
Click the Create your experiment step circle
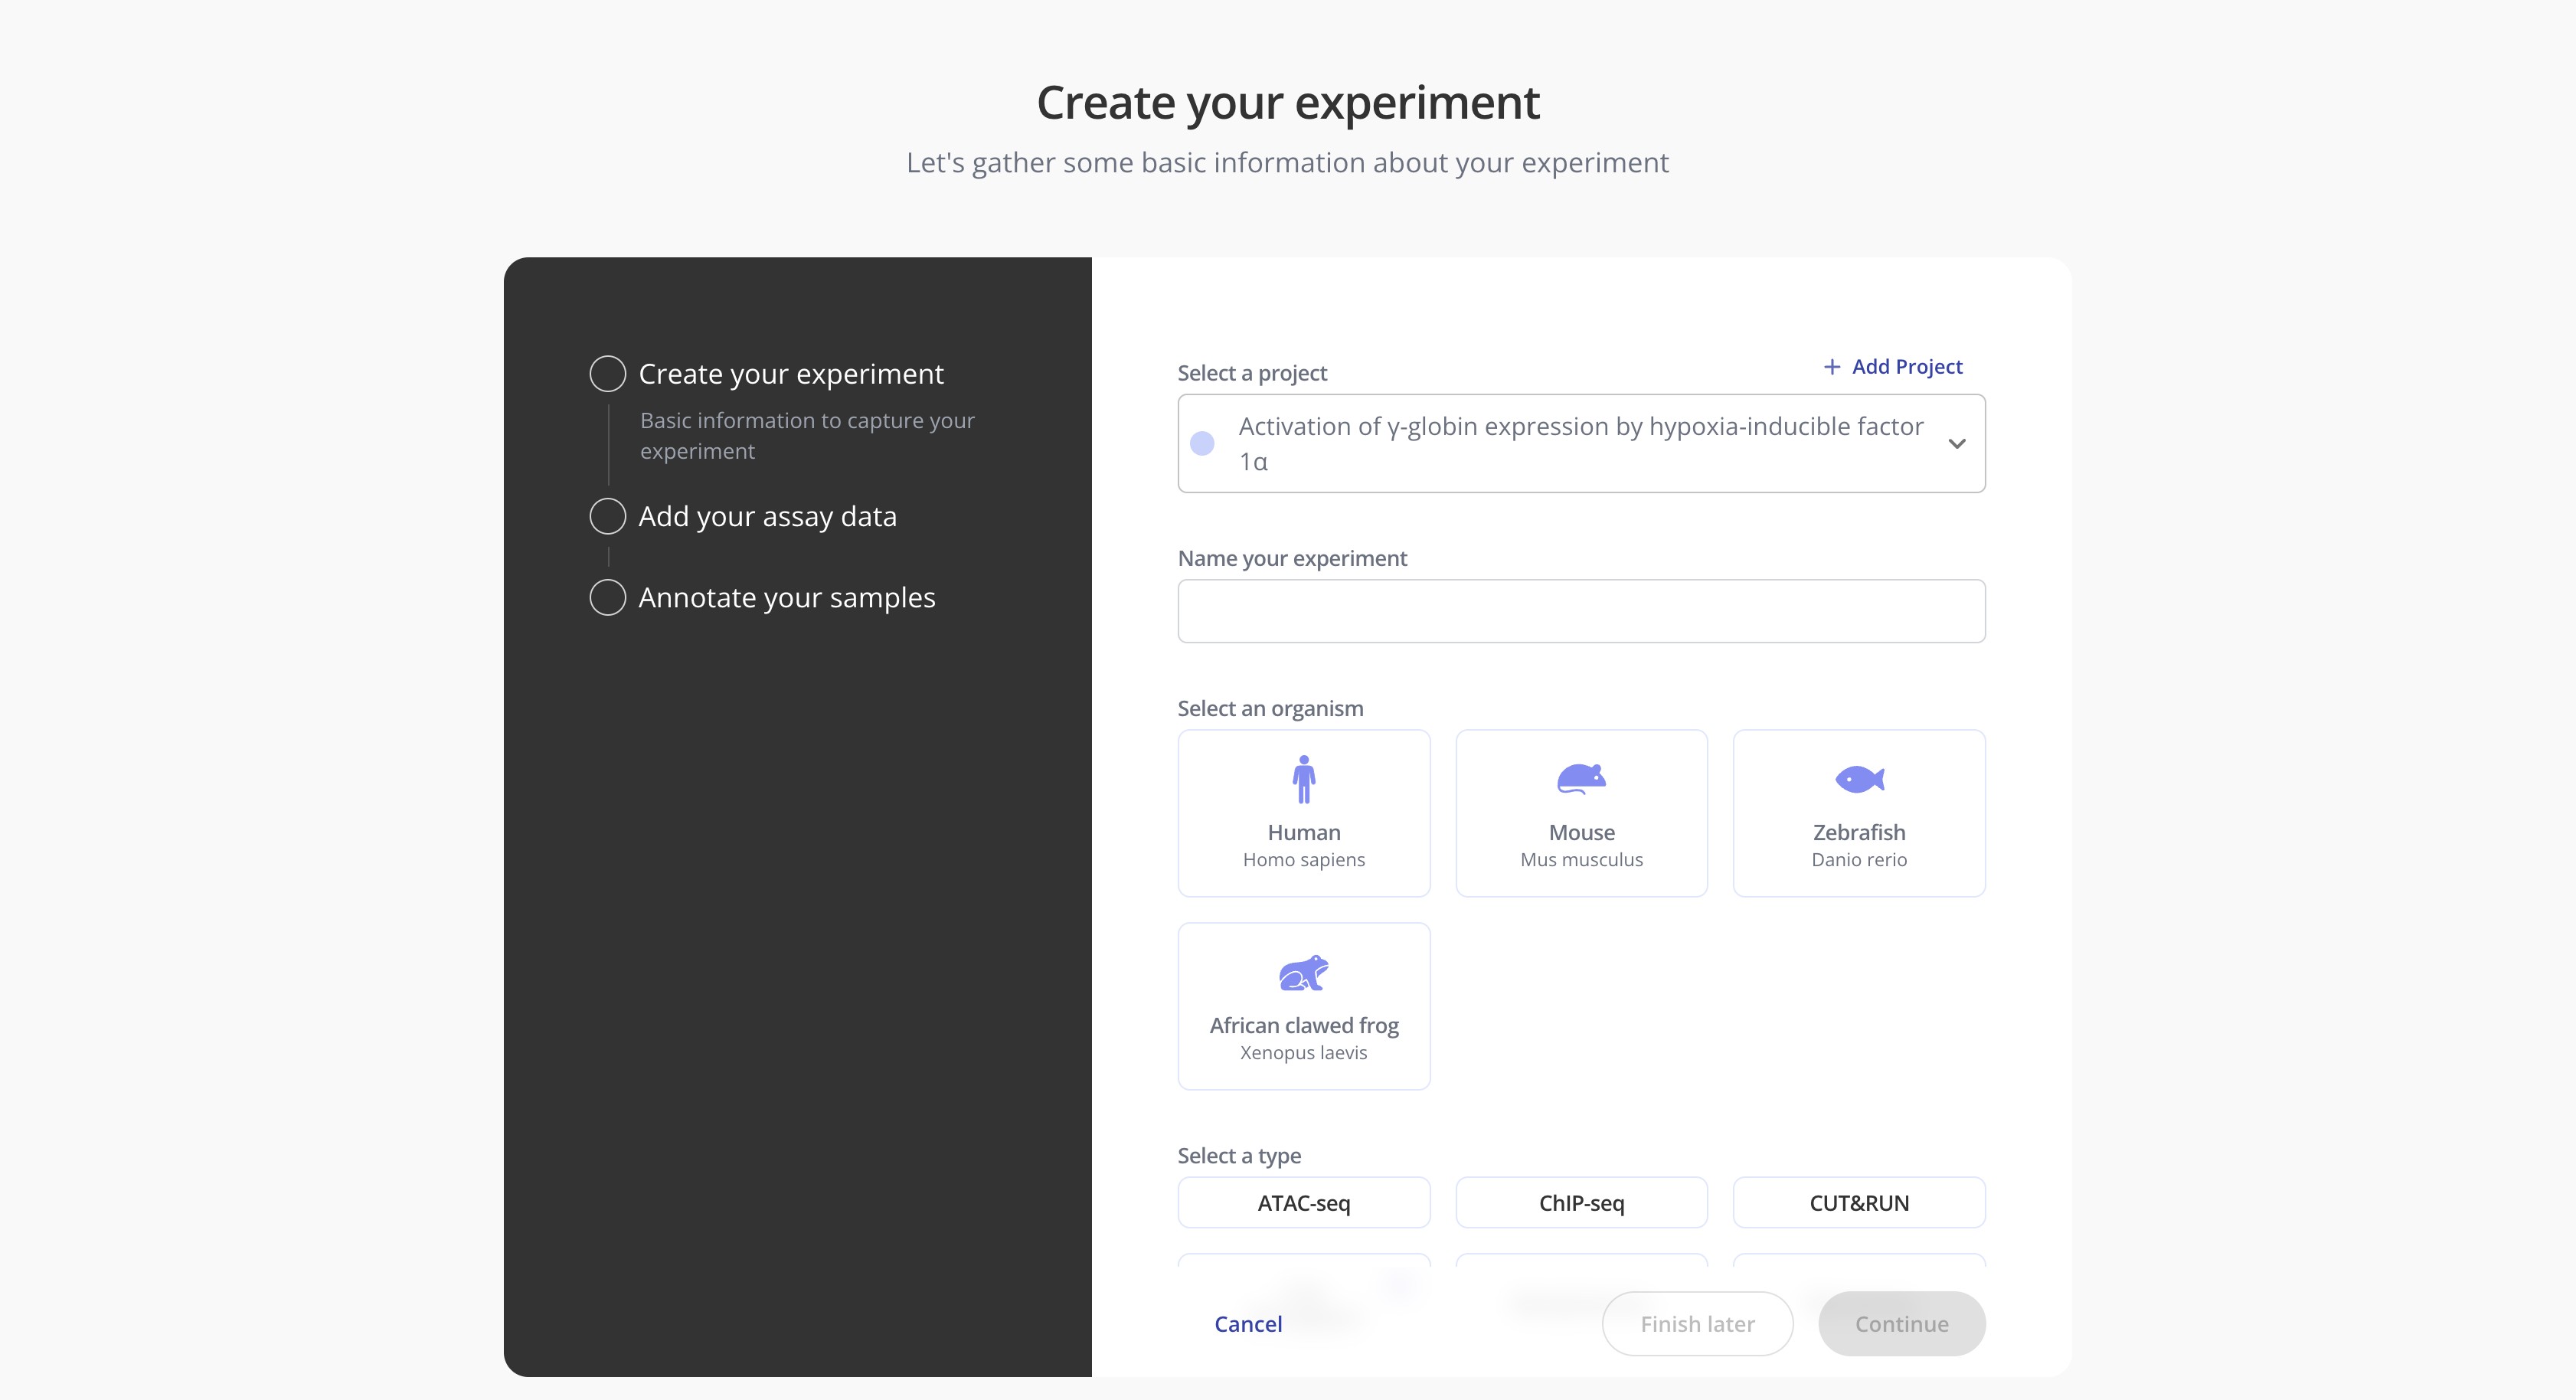coord(607,374)
